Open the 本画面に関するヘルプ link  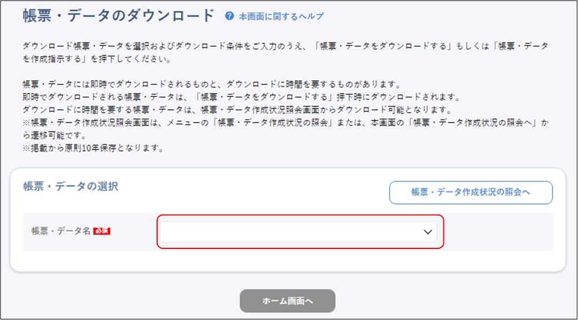click(281, 16)
